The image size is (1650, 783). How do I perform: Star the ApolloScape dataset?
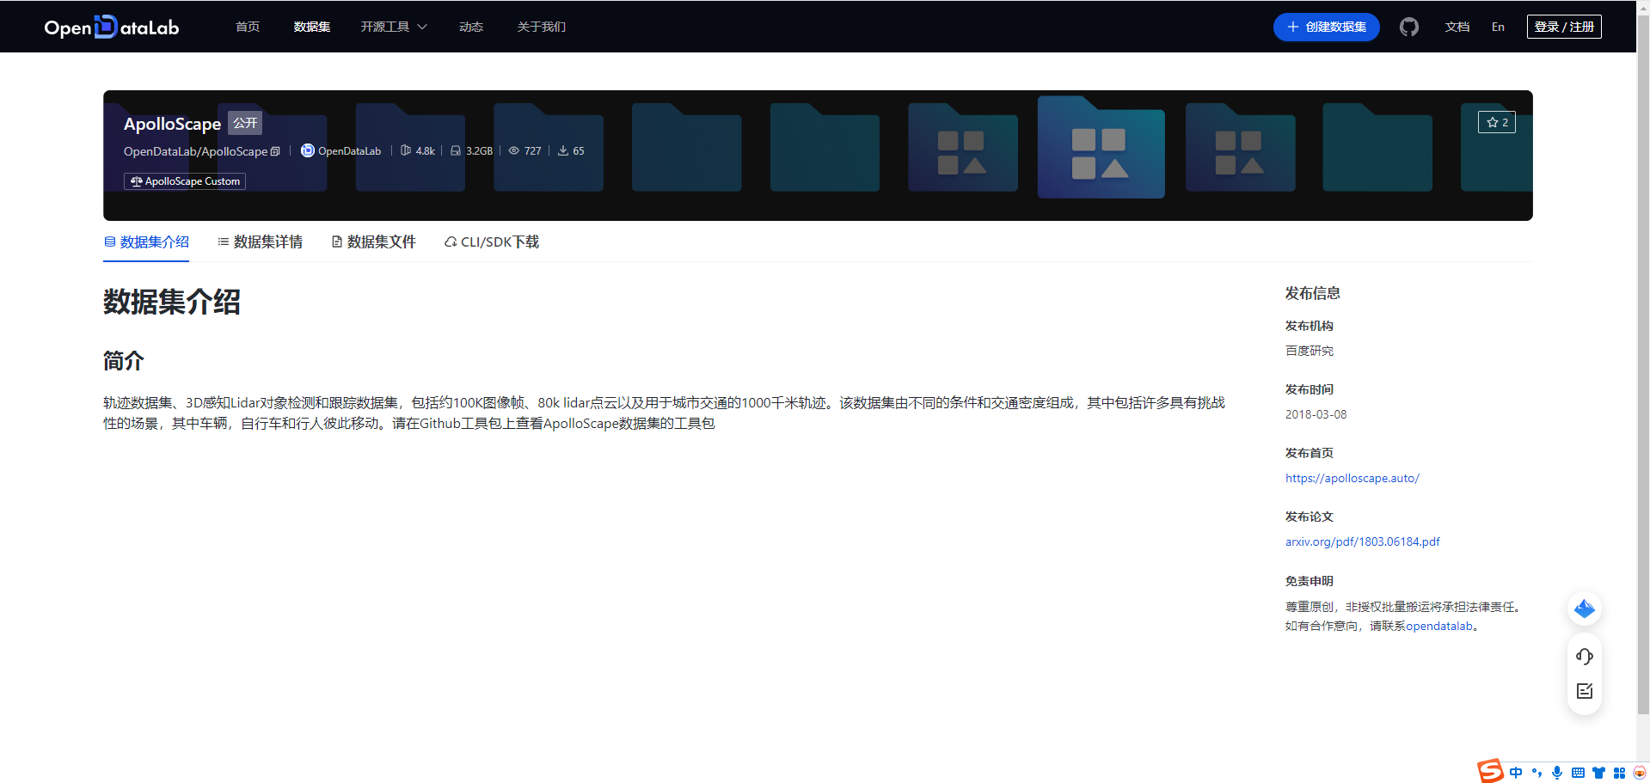pyautogui.click(x=1497, y=122)
